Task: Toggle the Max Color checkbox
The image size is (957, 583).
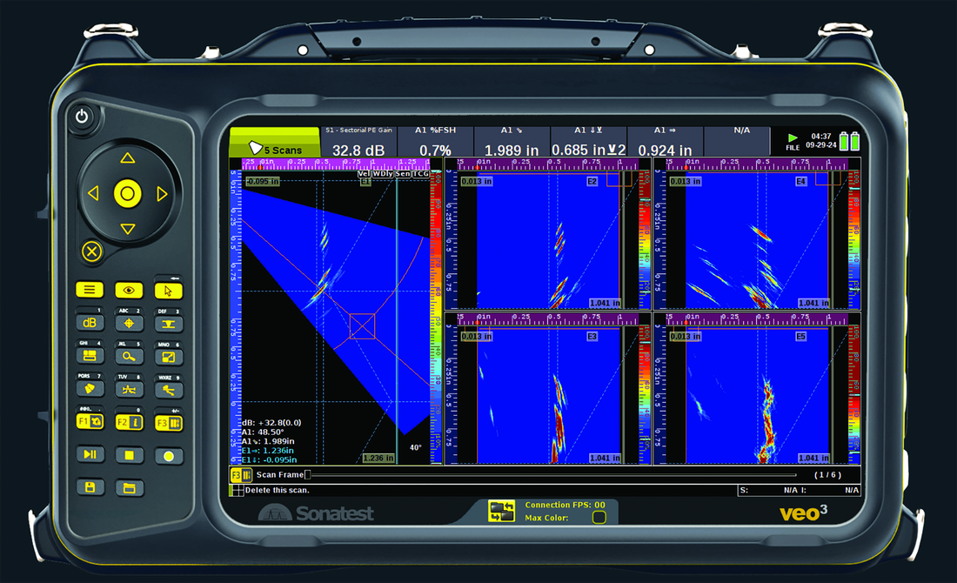Action: coord(599,518)
